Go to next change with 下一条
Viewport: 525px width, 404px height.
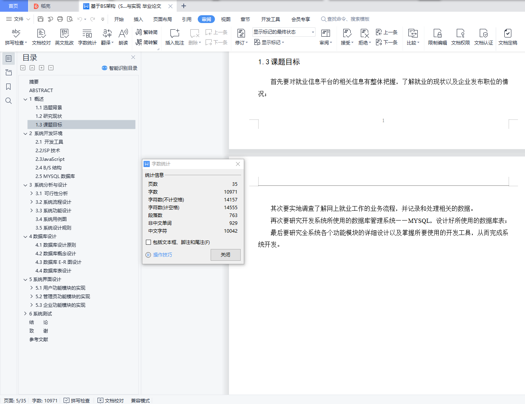click(387, 43)
